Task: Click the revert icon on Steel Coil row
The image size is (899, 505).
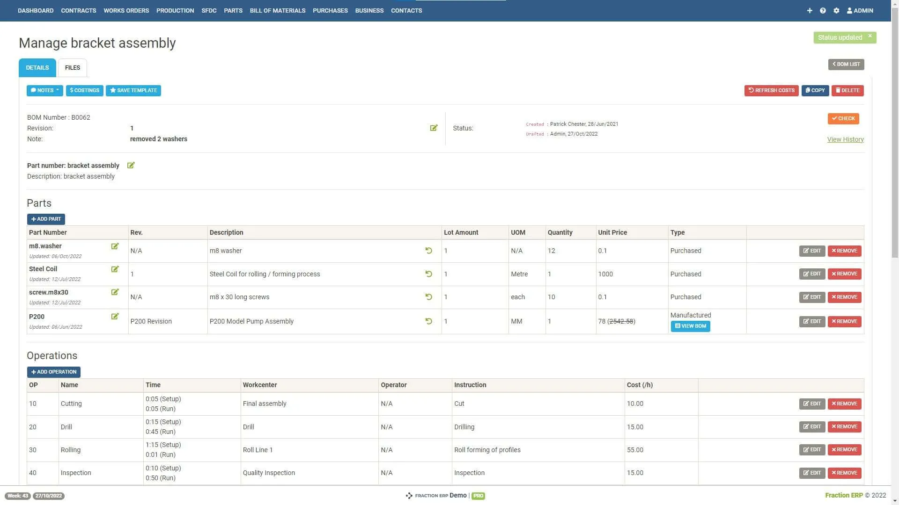Action: point(429,274)
